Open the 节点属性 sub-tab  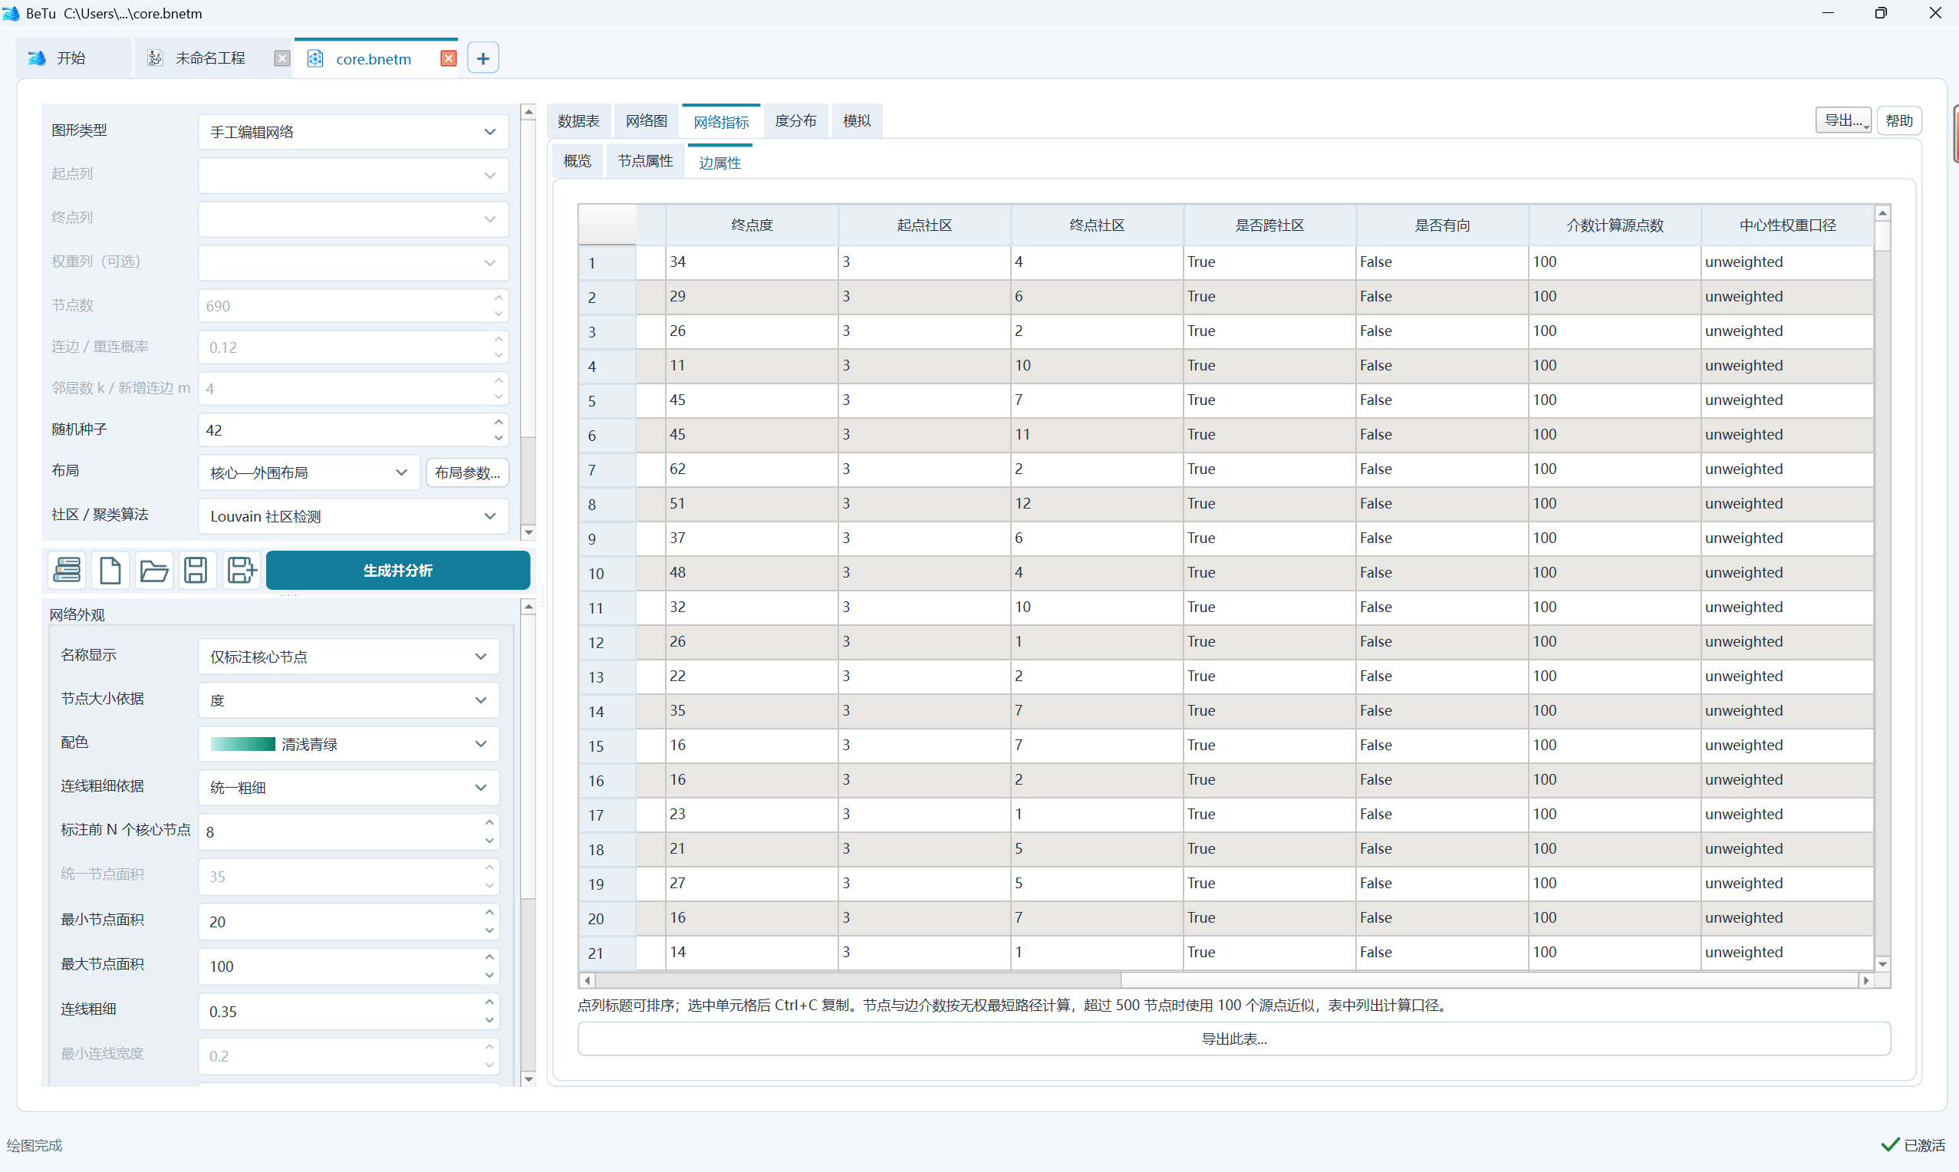[645, 161]
